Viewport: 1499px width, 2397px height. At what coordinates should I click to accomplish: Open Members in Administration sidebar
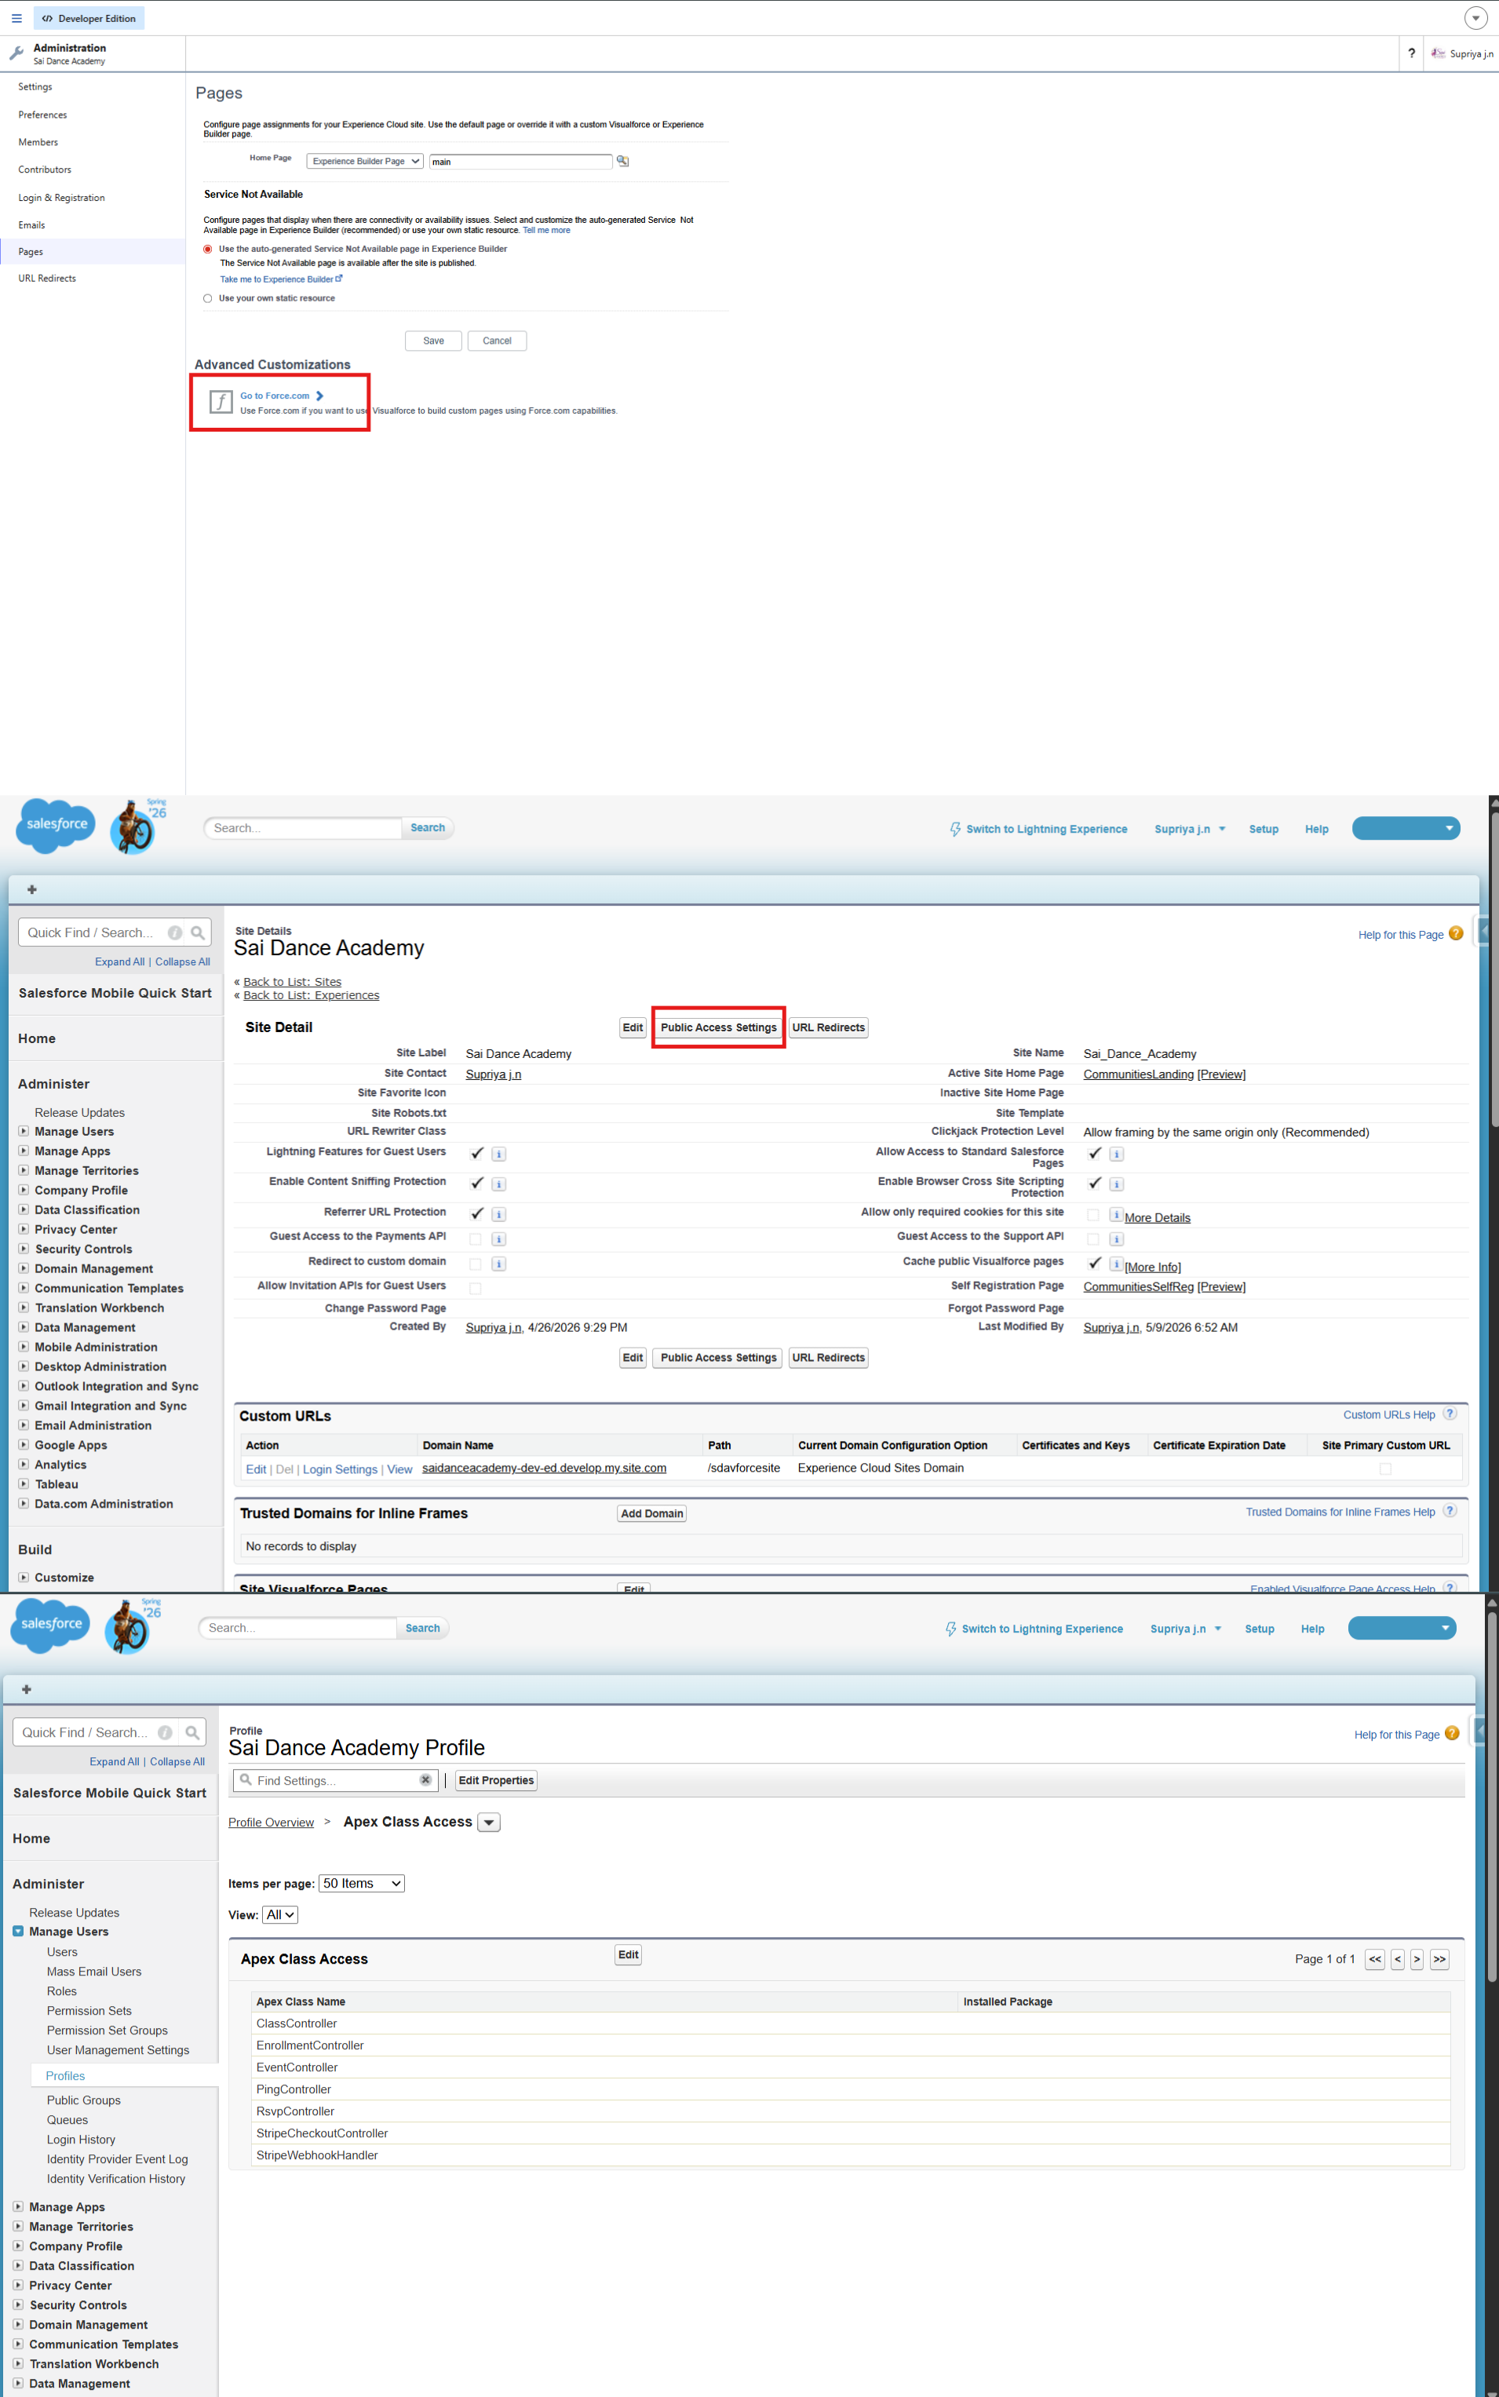(x=38, y=142)
